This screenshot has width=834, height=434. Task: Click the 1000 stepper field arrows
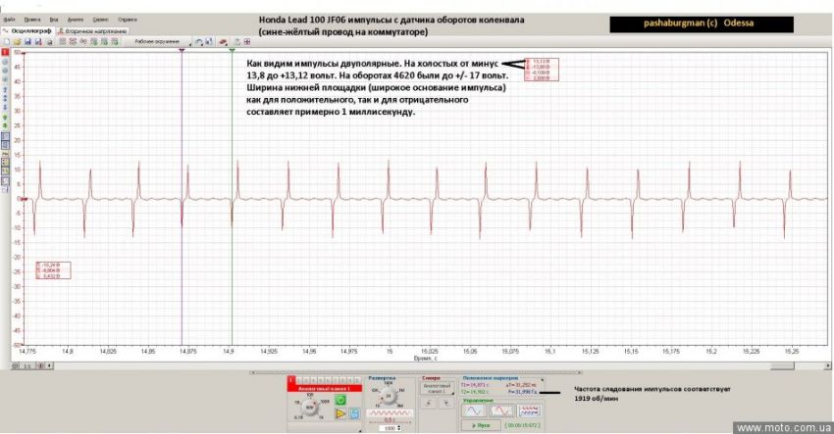(x=399, y=428)
